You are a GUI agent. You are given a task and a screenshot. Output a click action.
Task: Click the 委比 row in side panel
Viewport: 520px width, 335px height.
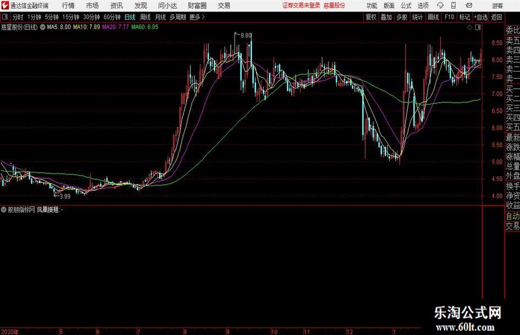tap(512, 30)
